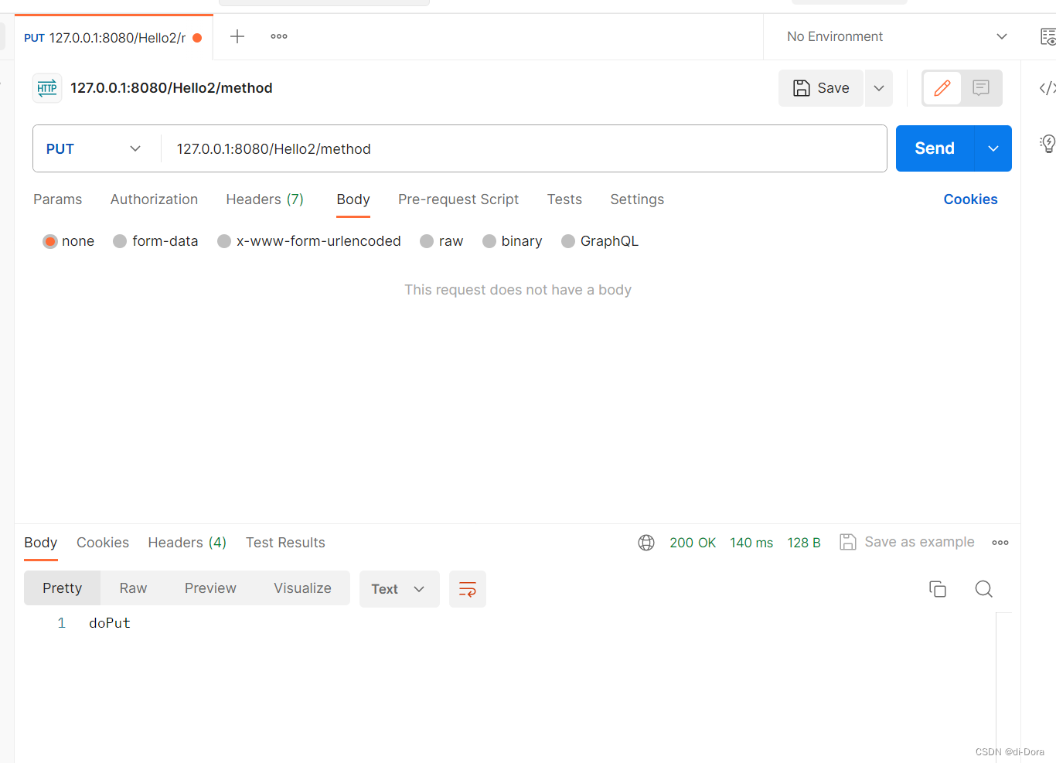This screenshot has height=763, width=1056.
Task: Click the doPut response line
Action: [110, 623]
